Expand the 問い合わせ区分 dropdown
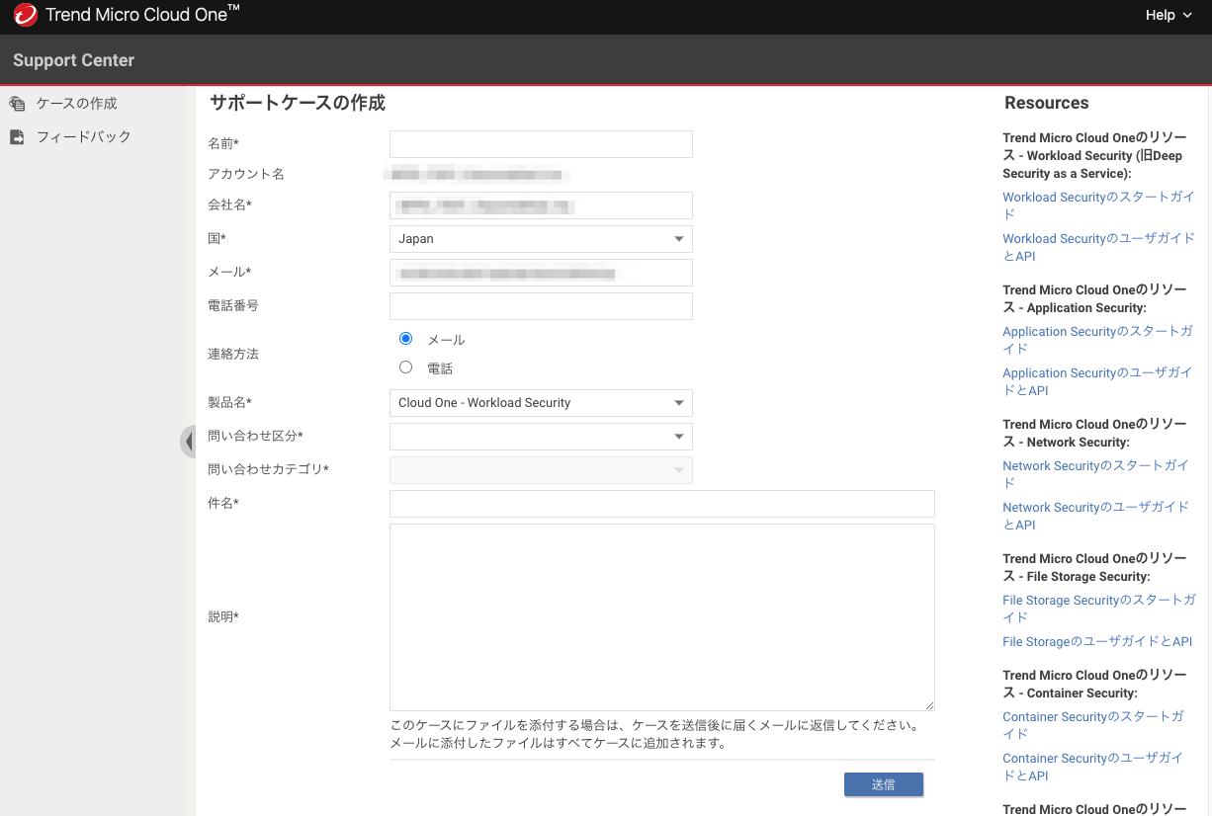1212x816 pixels. point(541,437)
